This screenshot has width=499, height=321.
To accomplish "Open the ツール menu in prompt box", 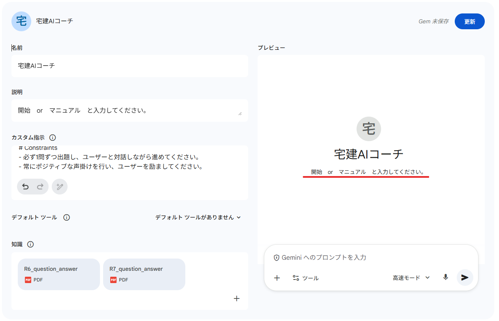I will coord(305,278).
